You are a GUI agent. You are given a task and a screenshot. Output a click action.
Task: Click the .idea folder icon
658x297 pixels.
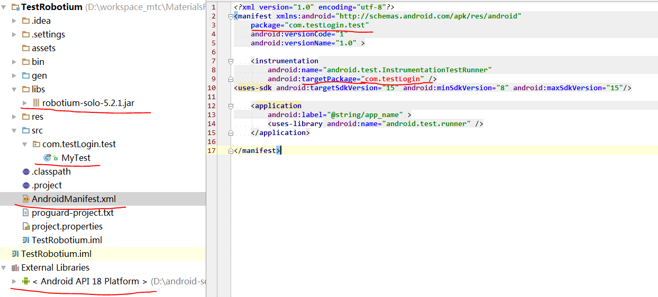pyautogui.click(x=25, y=21)
